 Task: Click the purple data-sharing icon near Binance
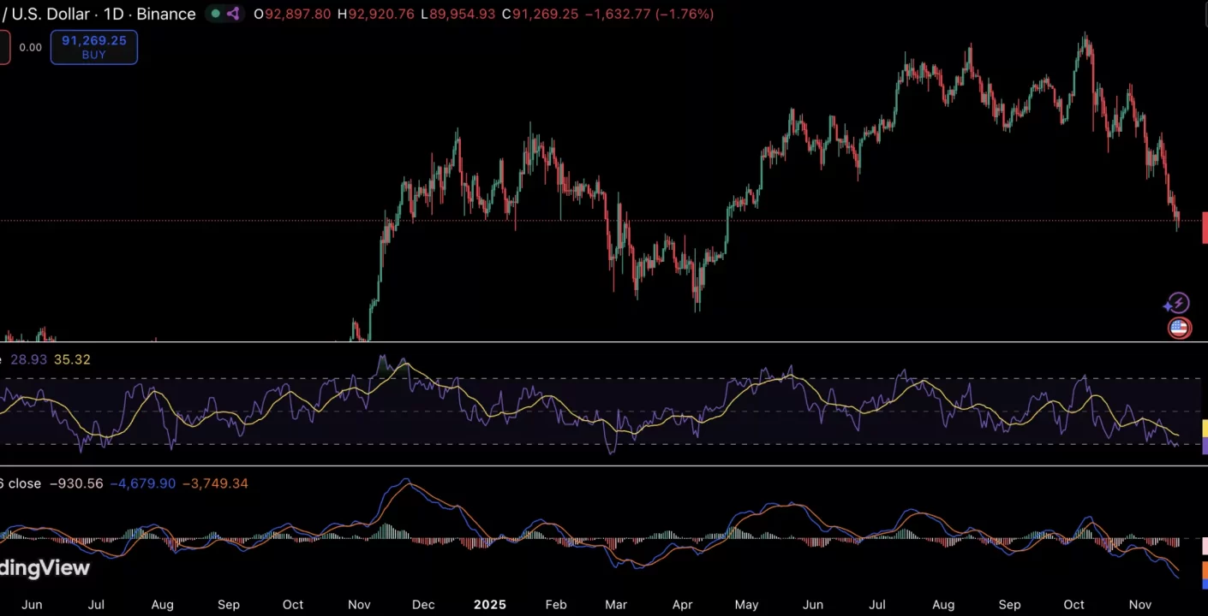coord(233,14)
